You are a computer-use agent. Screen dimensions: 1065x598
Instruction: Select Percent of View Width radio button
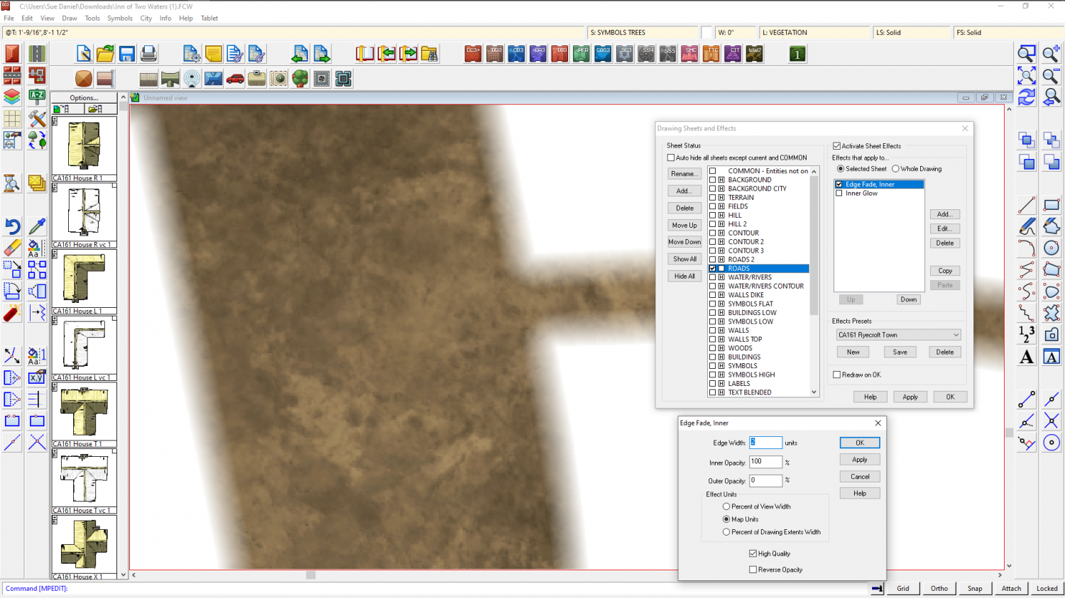point(726,506)
